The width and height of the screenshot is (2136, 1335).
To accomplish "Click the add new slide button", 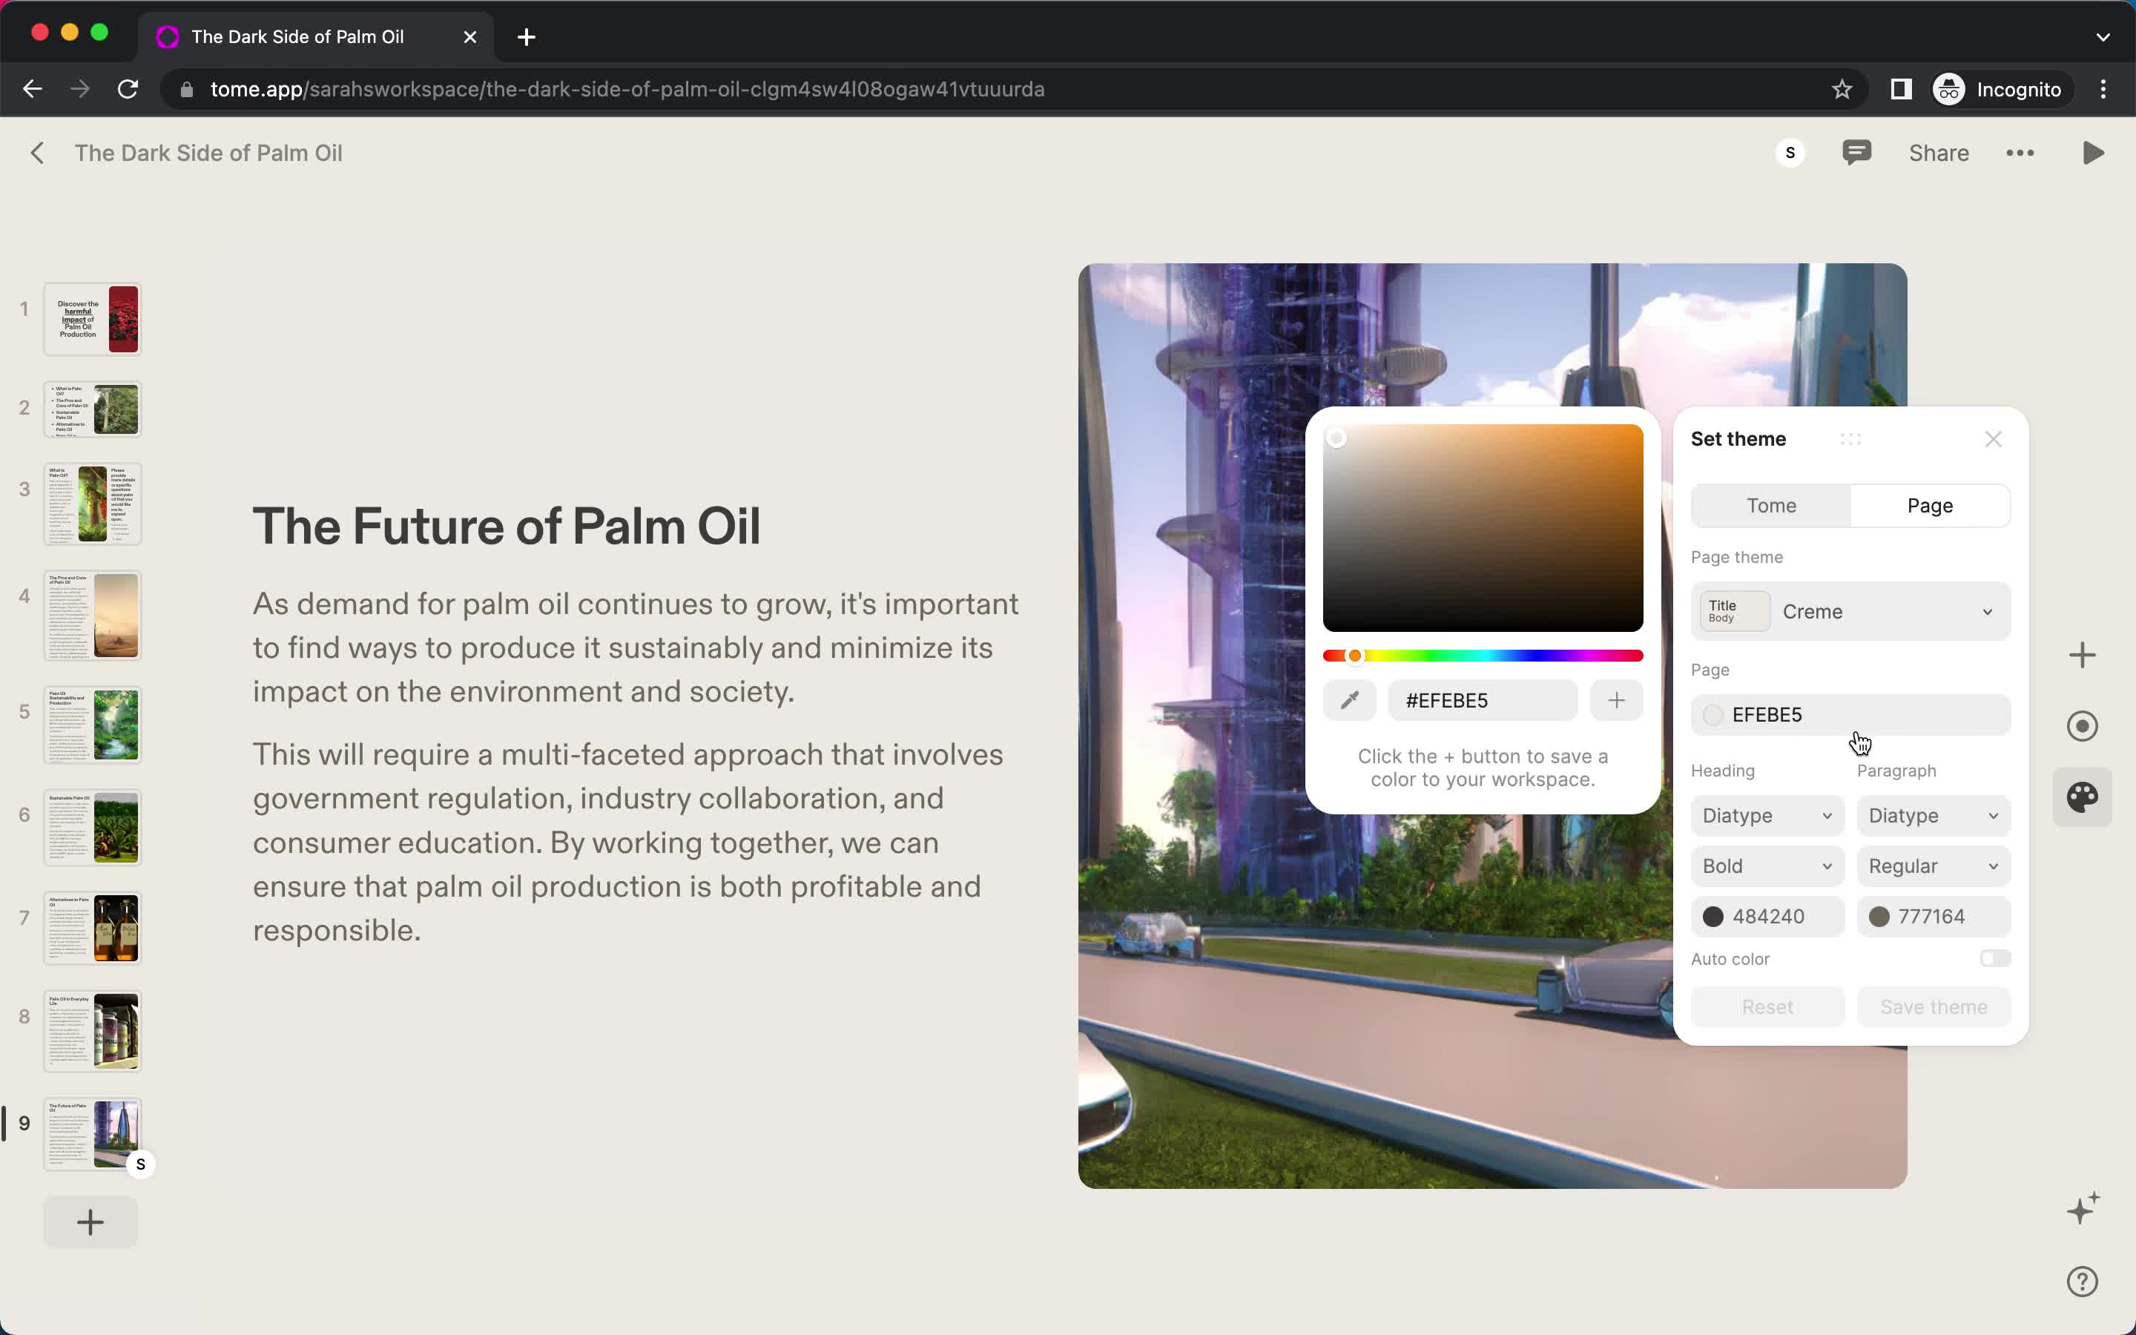I will tap(90, 1223).
